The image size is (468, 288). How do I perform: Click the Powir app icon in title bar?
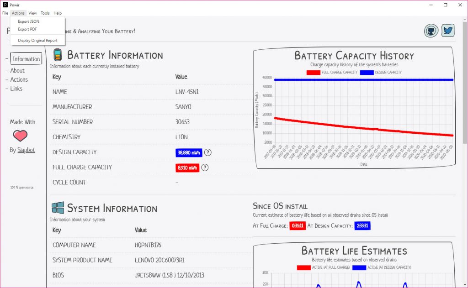[5, 5]
